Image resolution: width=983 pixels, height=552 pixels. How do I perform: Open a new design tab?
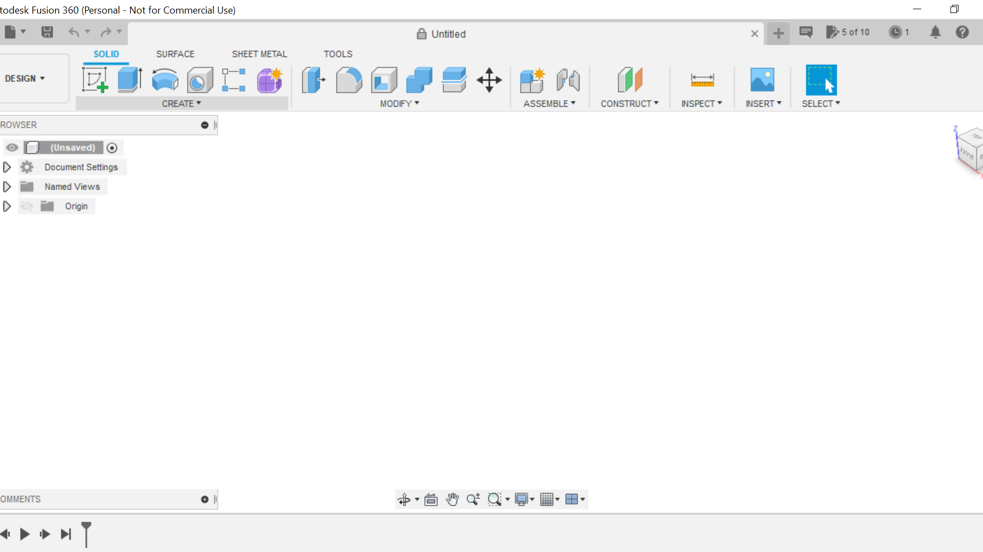pos(778,33)
